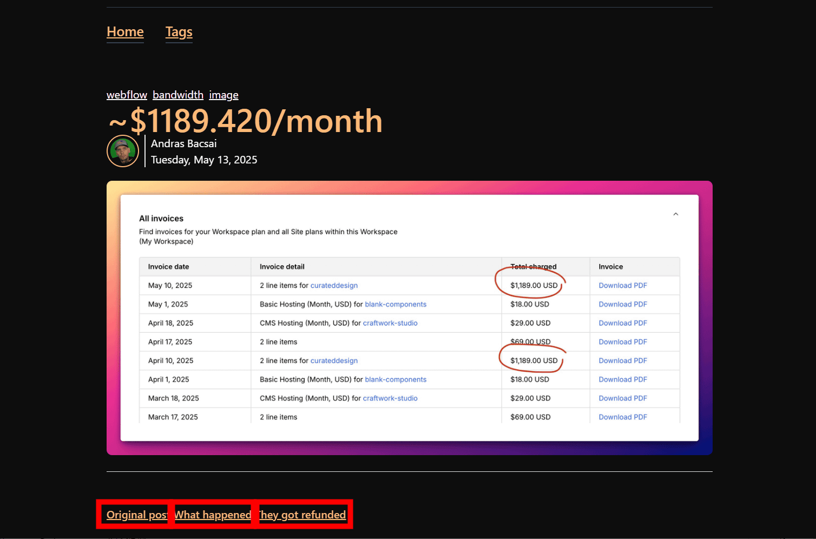This screenshot has height=539, width=816.
Task: Open the Tags navigation link
Action: (x=179, y=32)
